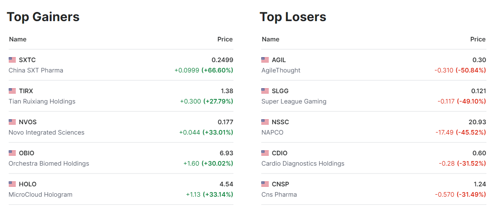The width and height of the screenshot is (491, 212).
Task: Click the flag icon next to AGIL
Action: 265,60
